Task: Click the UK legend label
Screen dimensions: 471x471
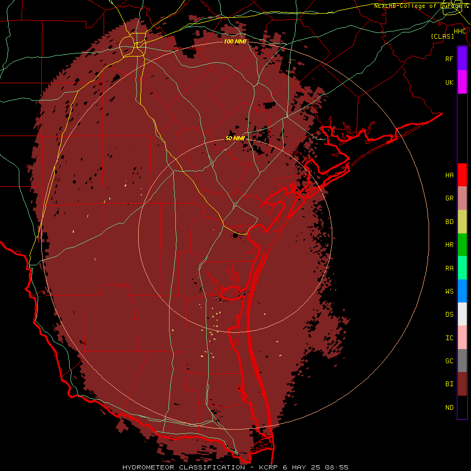Action: pos(449,82)
